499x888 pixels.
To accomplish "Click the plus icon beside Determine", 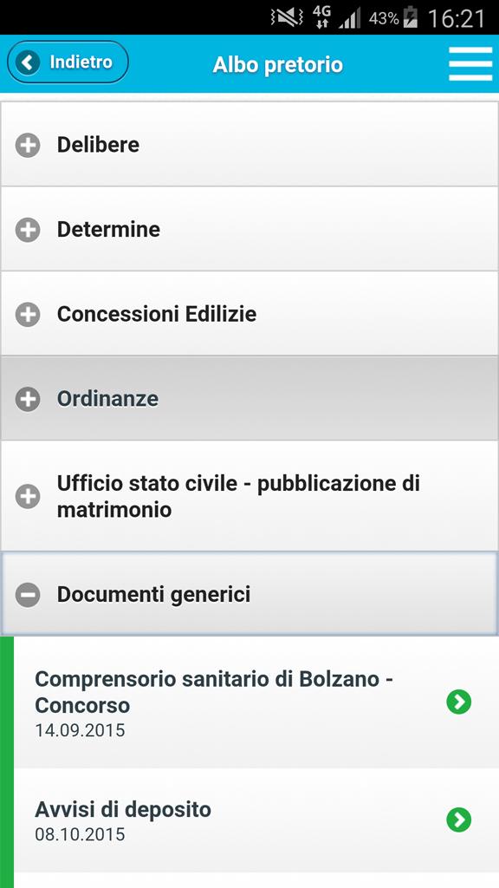I will click(28, 230).
